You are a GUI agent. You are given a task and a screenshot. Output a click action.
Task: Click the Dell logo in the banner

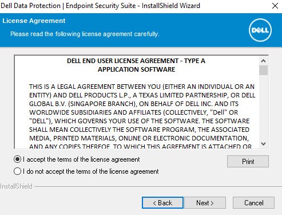(x=260, y=30)
